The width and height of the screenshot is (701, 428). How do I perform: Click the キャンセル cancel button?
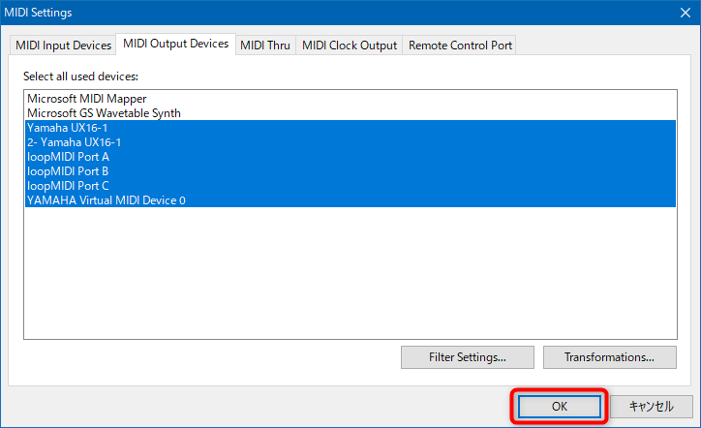(x=651, y=406)
